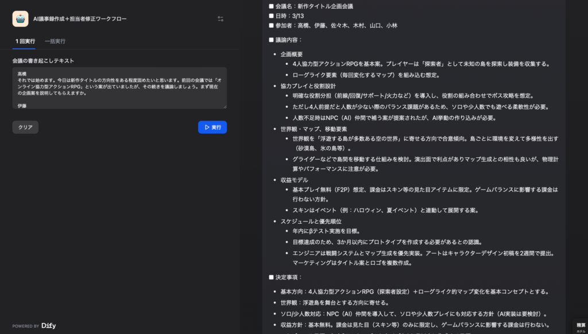
Task: Open the POWERED BY Dify link
Action: (x=34, y=325)
